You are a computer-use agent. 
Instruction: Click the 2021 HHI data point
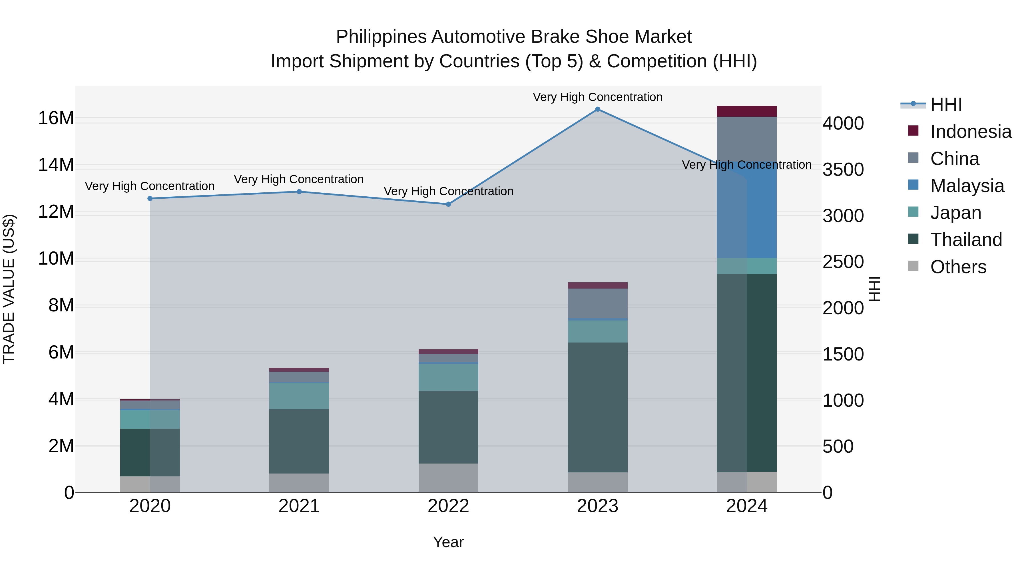tap(299, 192)
